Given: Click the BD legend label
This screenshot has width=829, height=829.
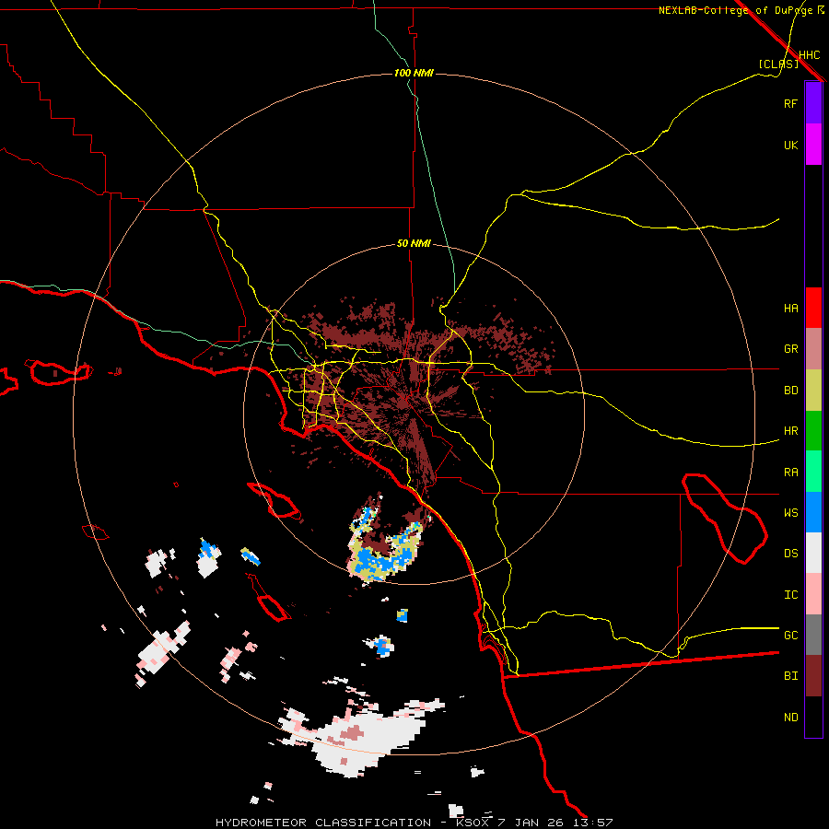Looking at the screenshot, I should click(790, 391).
